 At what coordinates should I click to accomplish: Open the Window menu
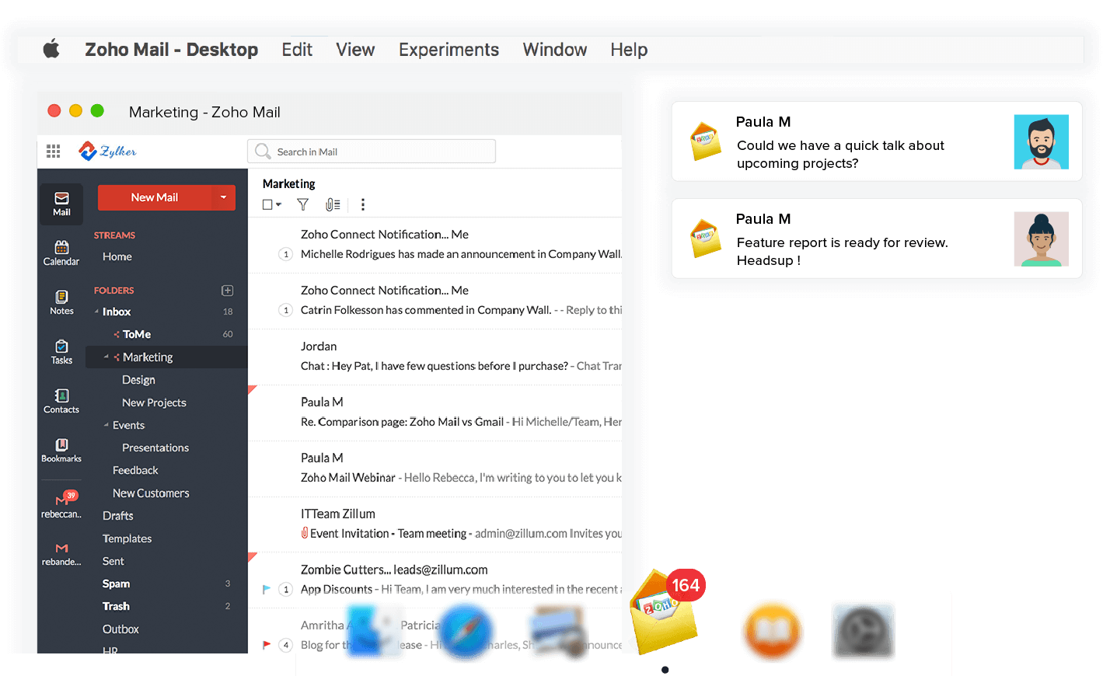554,50
